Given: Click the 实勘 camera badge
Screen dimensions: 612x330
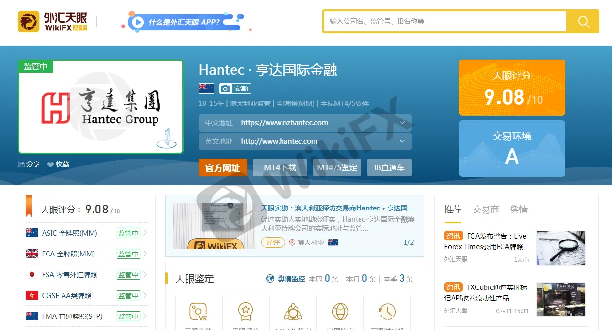Looking at the screenshot, I should (x=235, y=89).
